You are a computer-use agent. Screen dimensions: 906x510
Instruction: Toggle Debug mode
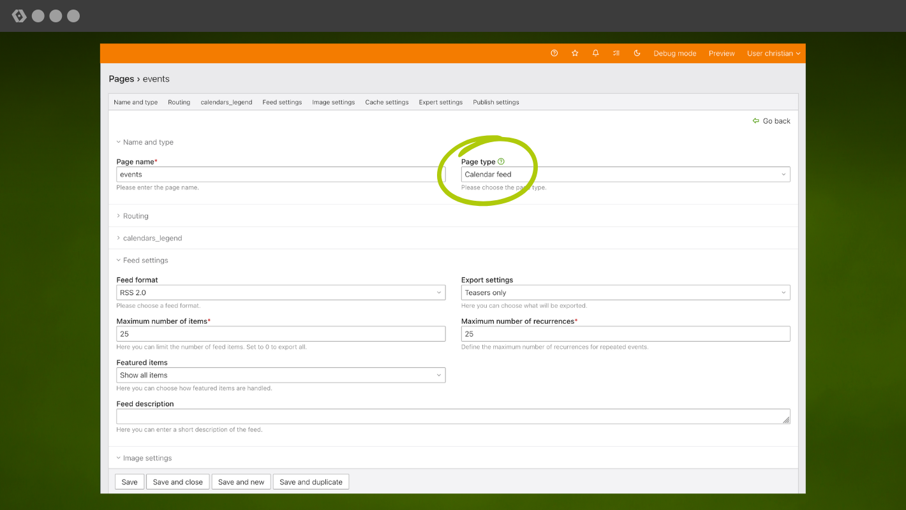click(674, 54)
